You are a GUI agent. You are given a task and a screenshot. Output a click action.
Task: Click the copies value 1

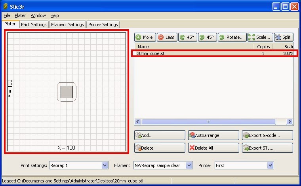[x=263, y=53]
